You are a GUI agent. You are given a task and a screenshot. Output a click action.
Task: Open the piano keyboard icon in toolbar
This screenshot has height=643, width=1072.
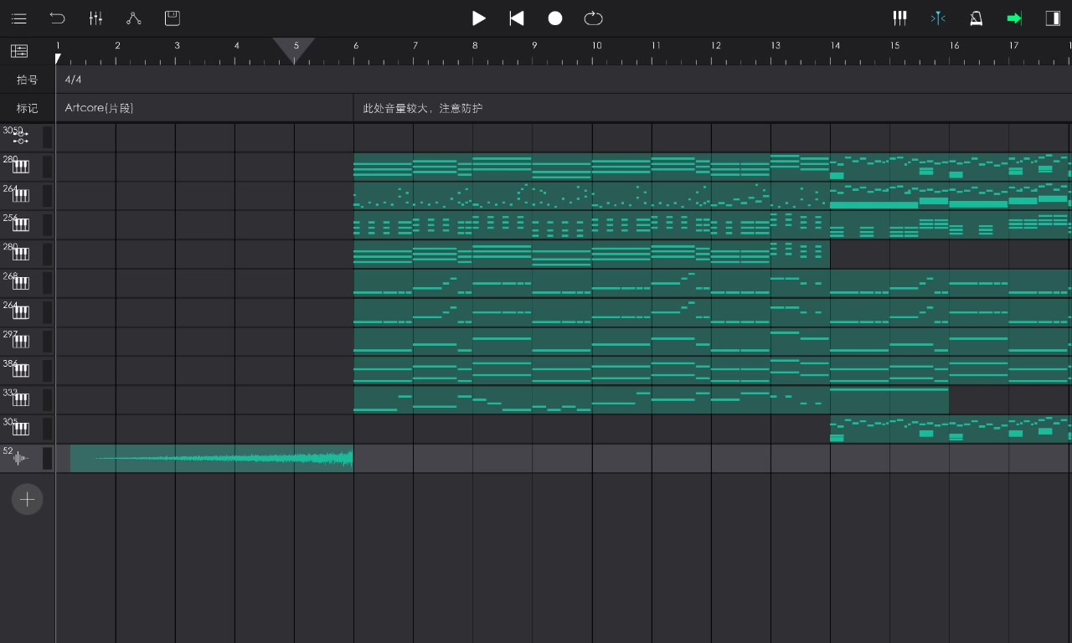[899, 18]
